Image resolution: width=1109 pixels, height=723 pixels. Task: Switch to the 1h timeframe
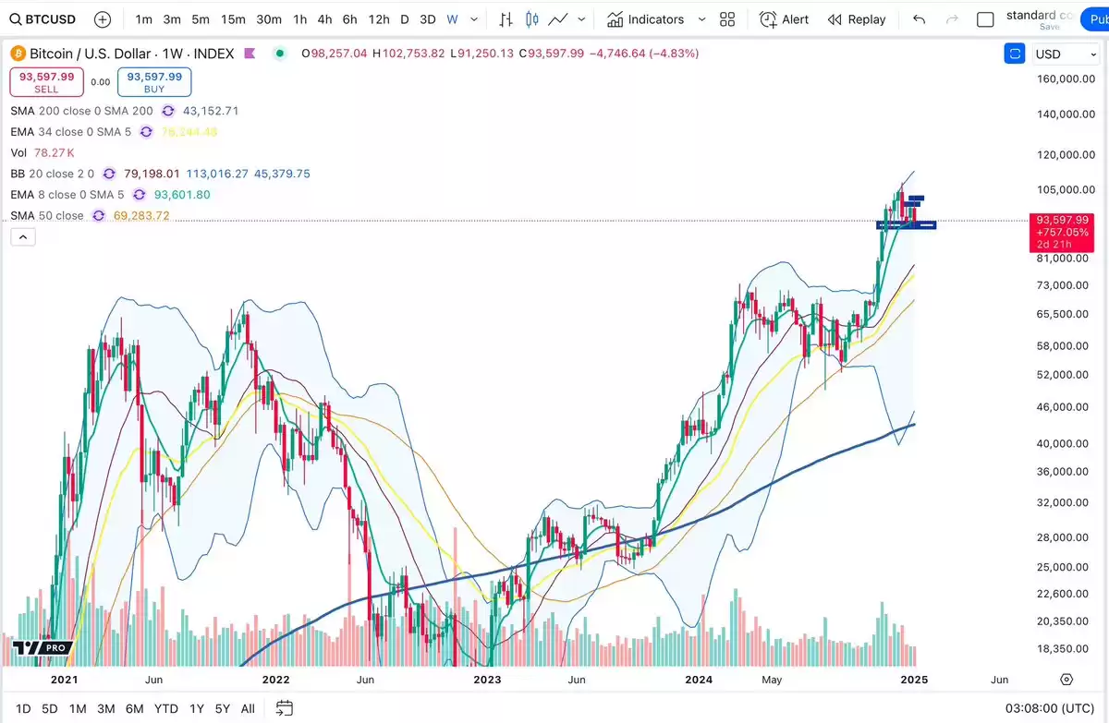[x=299, y=19]
